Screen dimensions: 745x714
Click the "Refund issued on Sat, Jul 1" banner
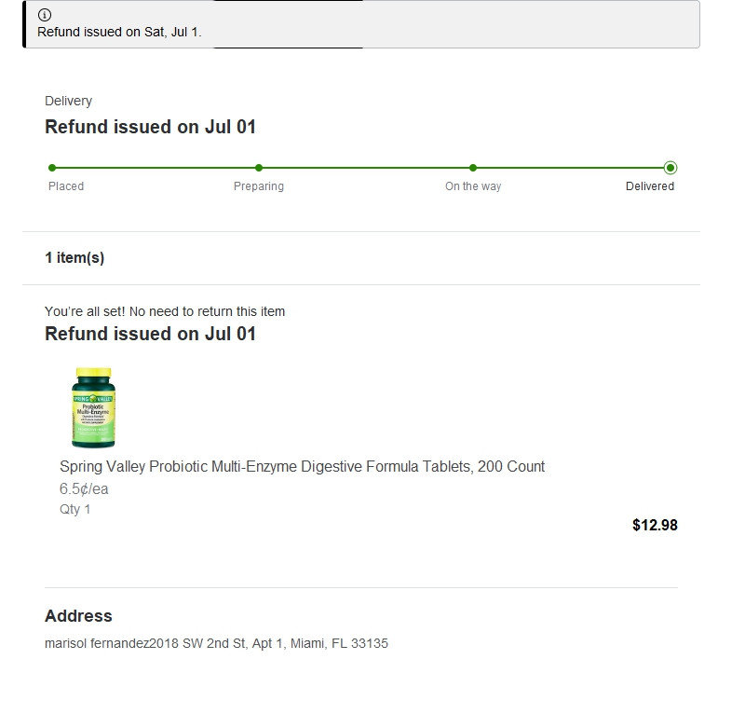click(119, 32)
